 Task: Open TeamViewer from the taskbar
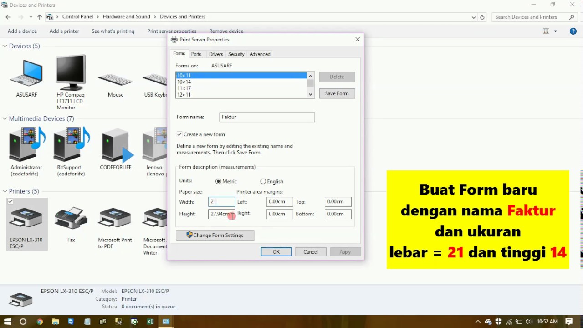click(71, 322)
